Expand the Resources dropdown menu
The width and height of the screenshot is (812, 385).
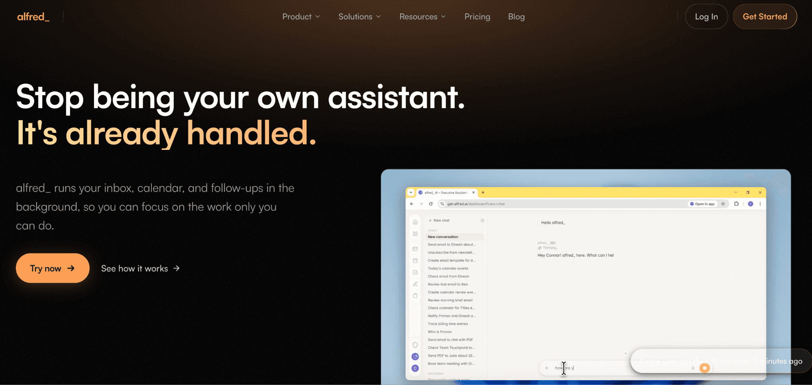pos(423,17)
